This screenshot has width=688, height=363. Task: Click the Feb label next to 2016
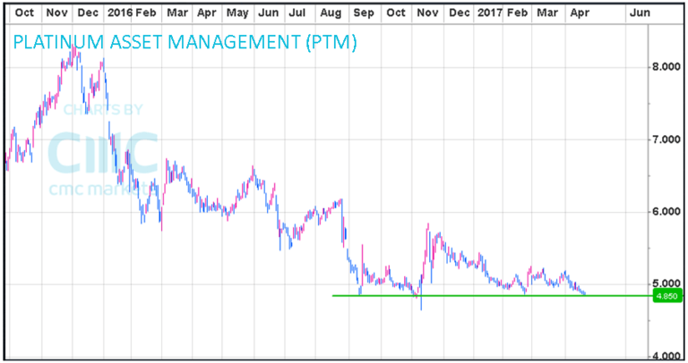coord(146,13)
